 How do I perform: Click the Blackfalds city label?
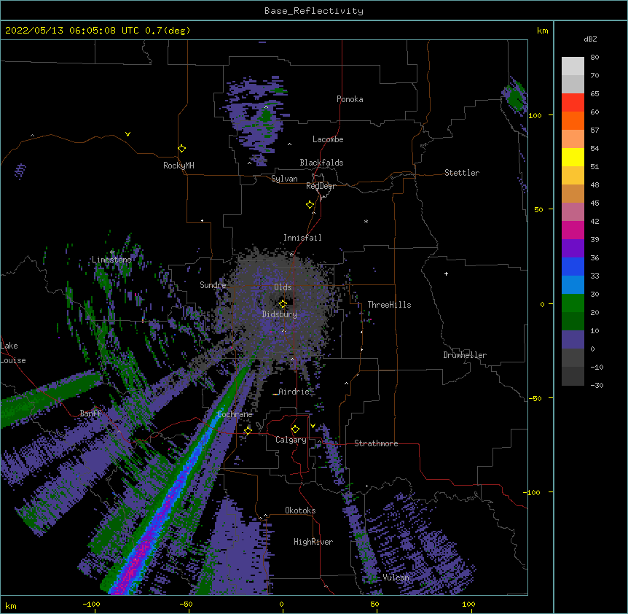[321, 163]
